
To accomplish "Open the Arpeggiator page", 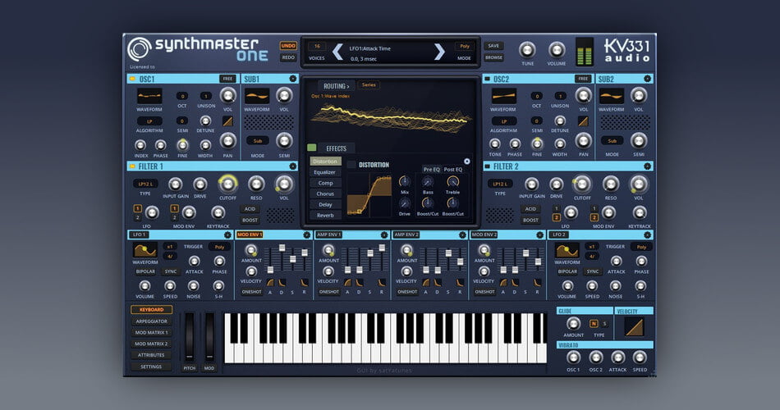I will coord(151,321).
